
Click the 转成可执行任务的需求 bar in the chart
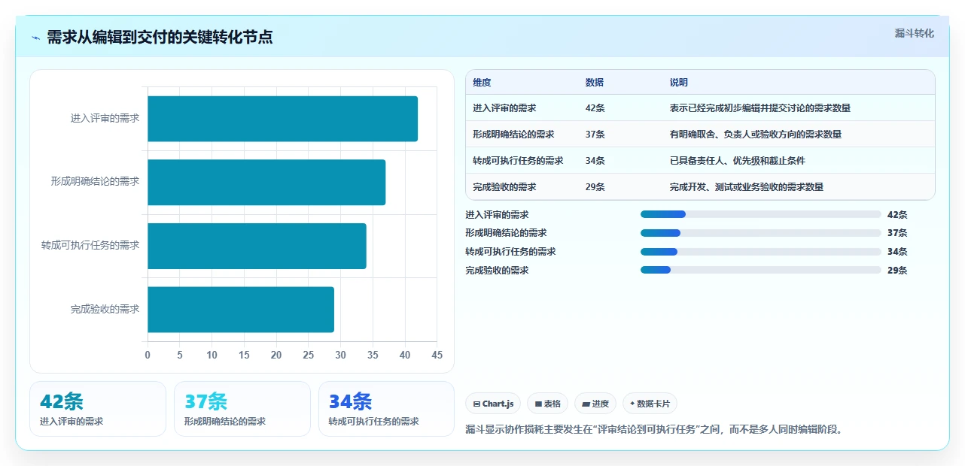[257, 246]
